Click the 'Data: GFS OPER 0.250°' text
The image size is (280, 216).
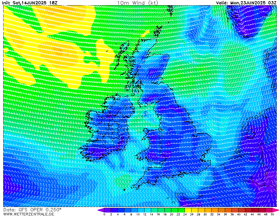click(32, 210)
